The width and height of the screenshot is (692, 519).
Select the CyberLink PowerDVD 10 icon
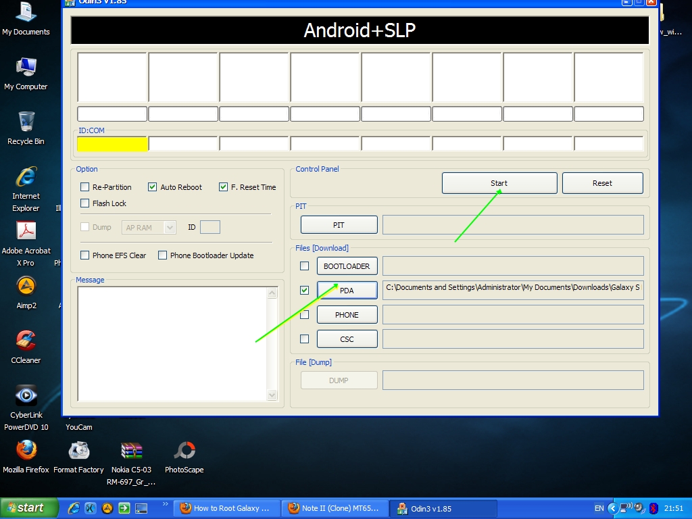26,407
